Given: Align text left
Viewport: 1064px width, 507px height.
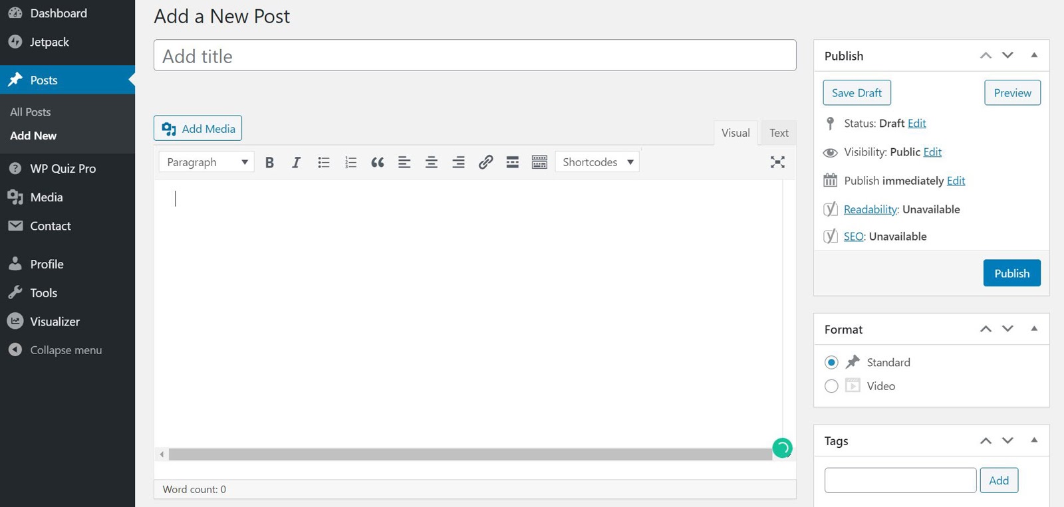Looking at the screenshot, I should pos(404,162).
